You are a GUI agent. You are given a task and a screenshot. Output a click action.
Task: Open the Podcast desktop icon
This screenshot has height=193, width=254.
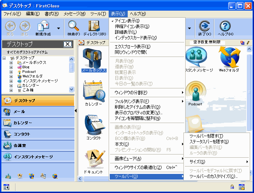pyautogui.click(x=195, y=93)
